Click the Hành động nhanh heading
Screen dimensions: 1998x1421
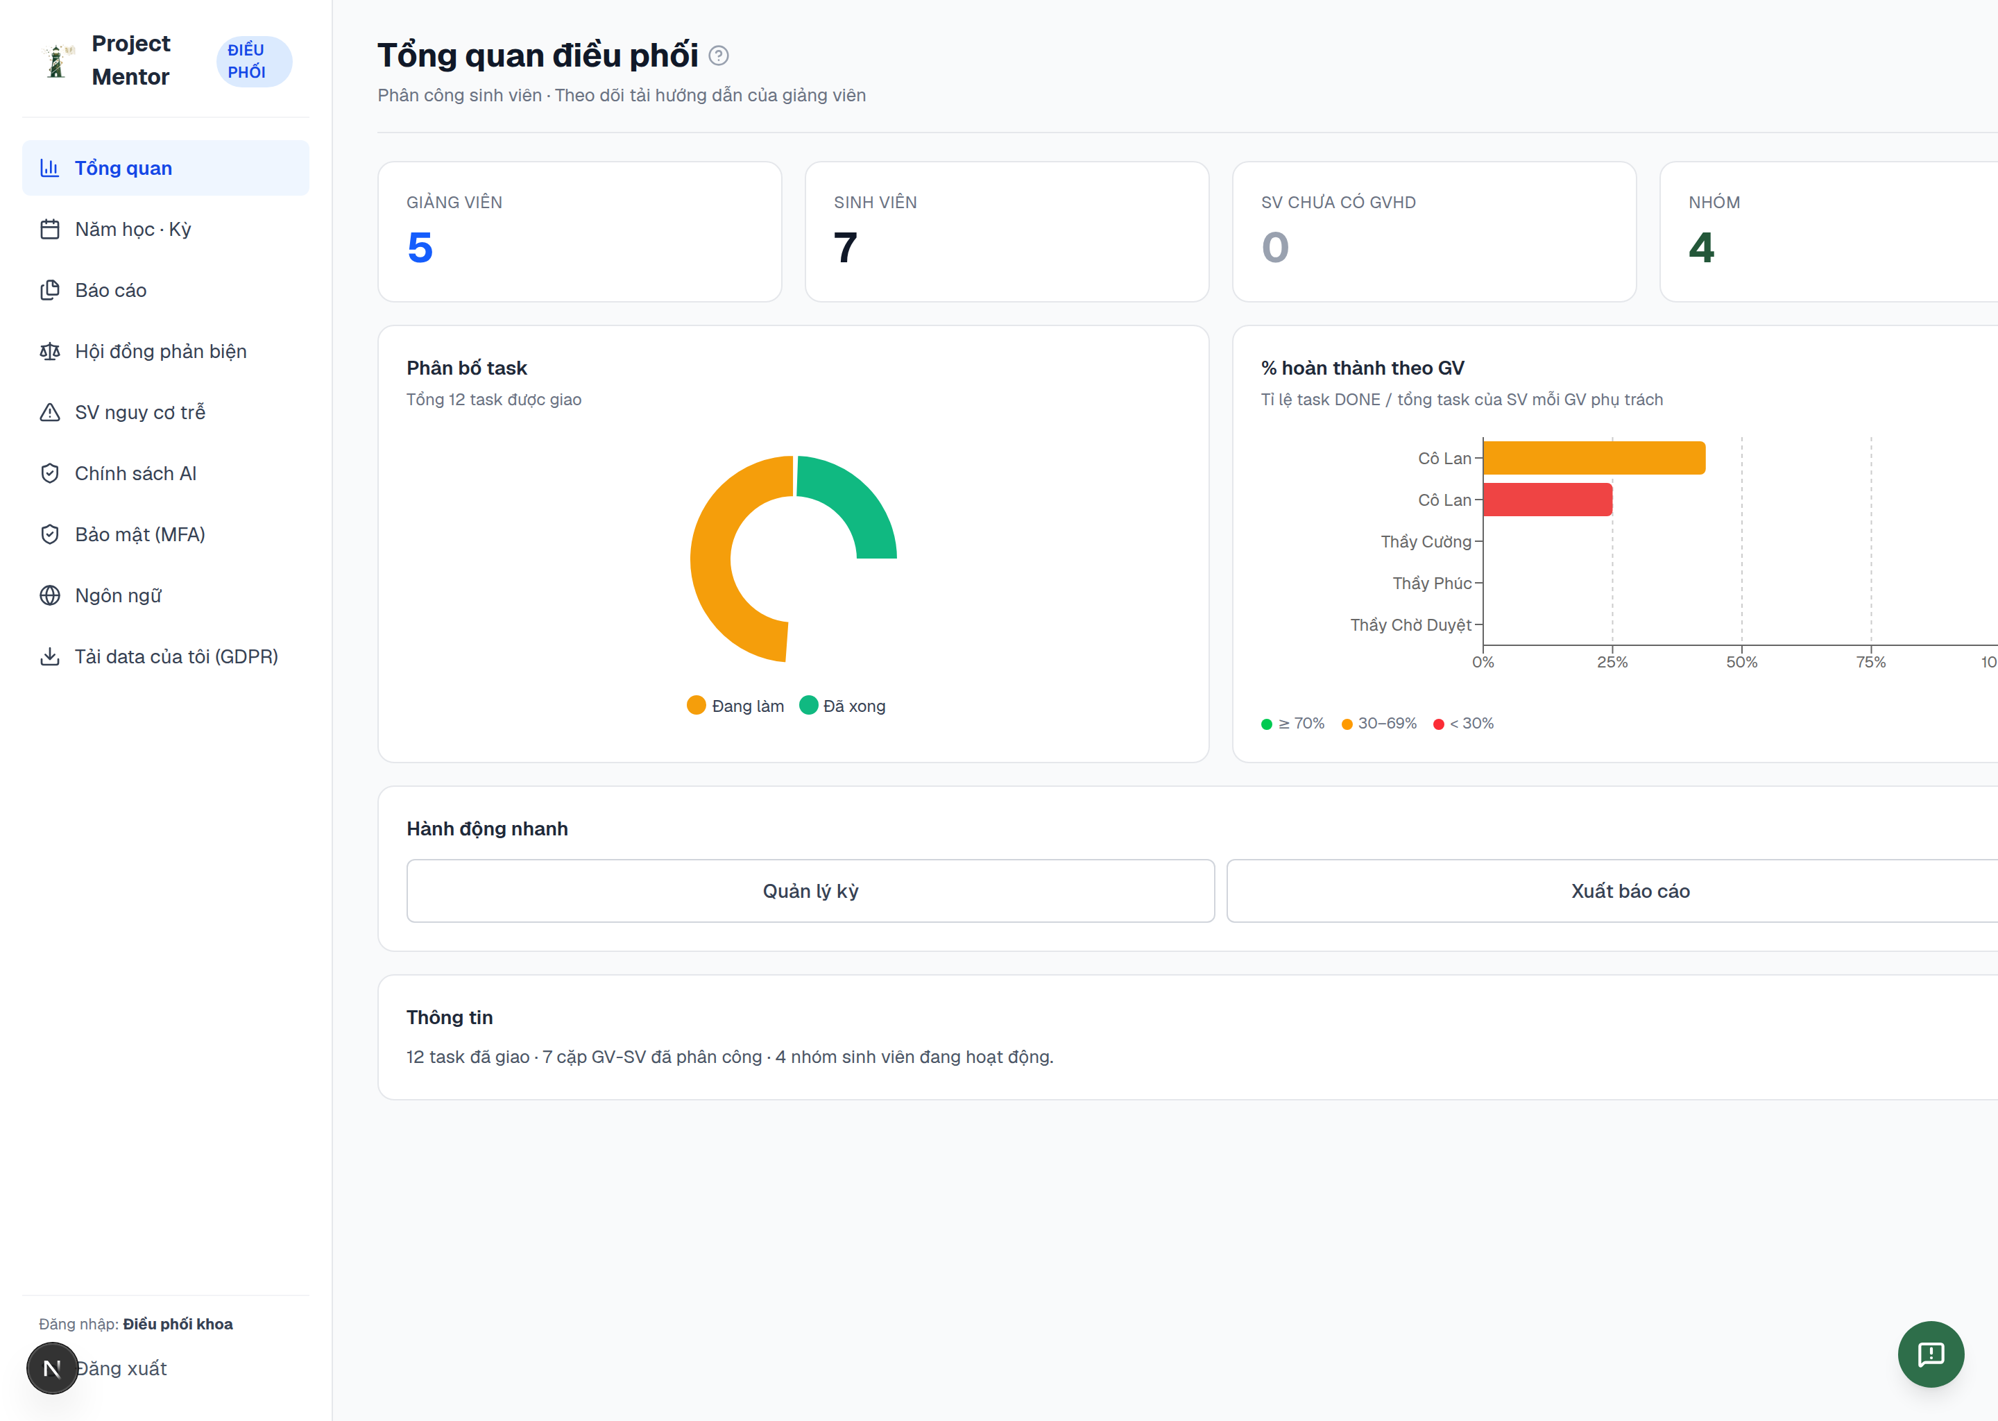coord(487,828)
